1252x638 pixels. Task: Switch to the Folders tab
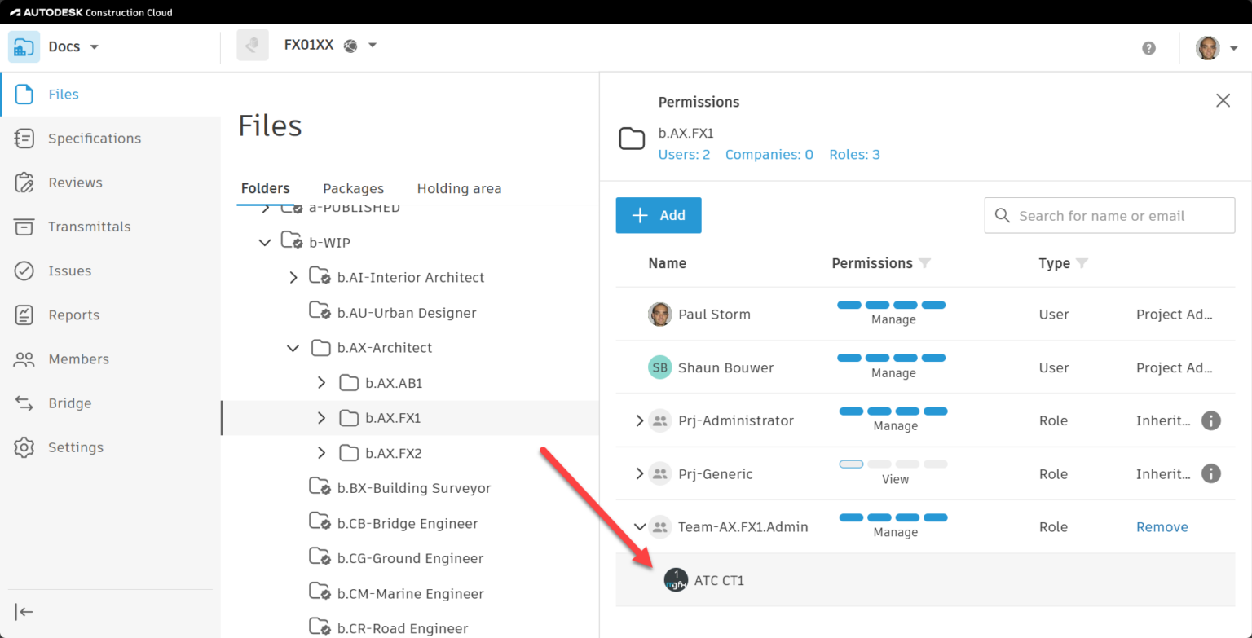click(266, 188)
